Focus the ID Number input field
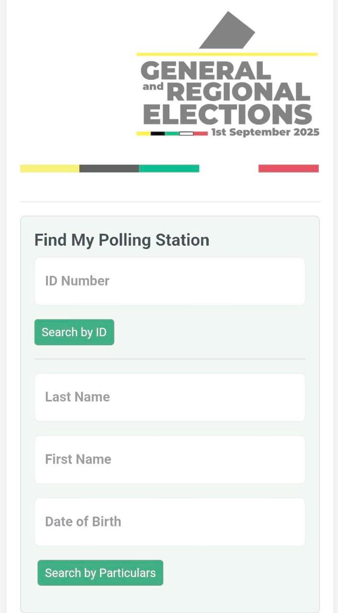The width and height of the screenshot is (338, 613). tap(169, 281)
